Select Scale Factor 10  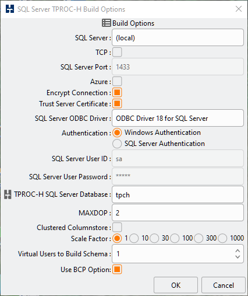[x=134, y=238]
